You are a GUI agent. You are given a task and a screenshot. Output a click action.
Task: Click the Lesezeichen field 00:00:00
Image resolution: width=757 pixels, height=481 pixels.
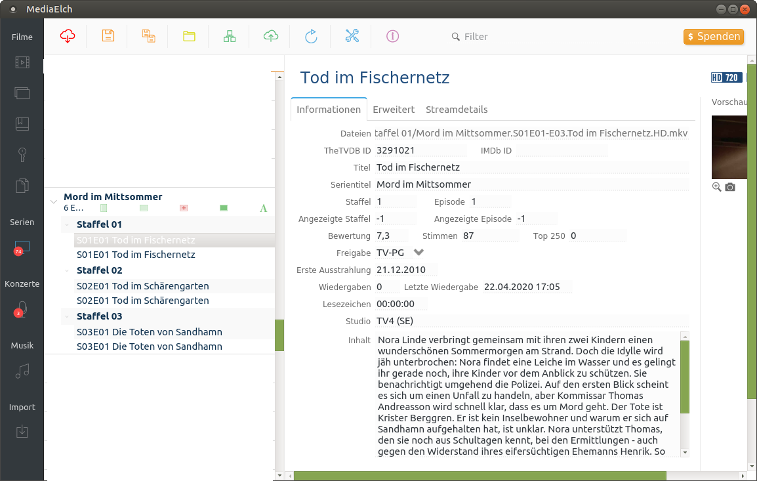coord(401,304)
